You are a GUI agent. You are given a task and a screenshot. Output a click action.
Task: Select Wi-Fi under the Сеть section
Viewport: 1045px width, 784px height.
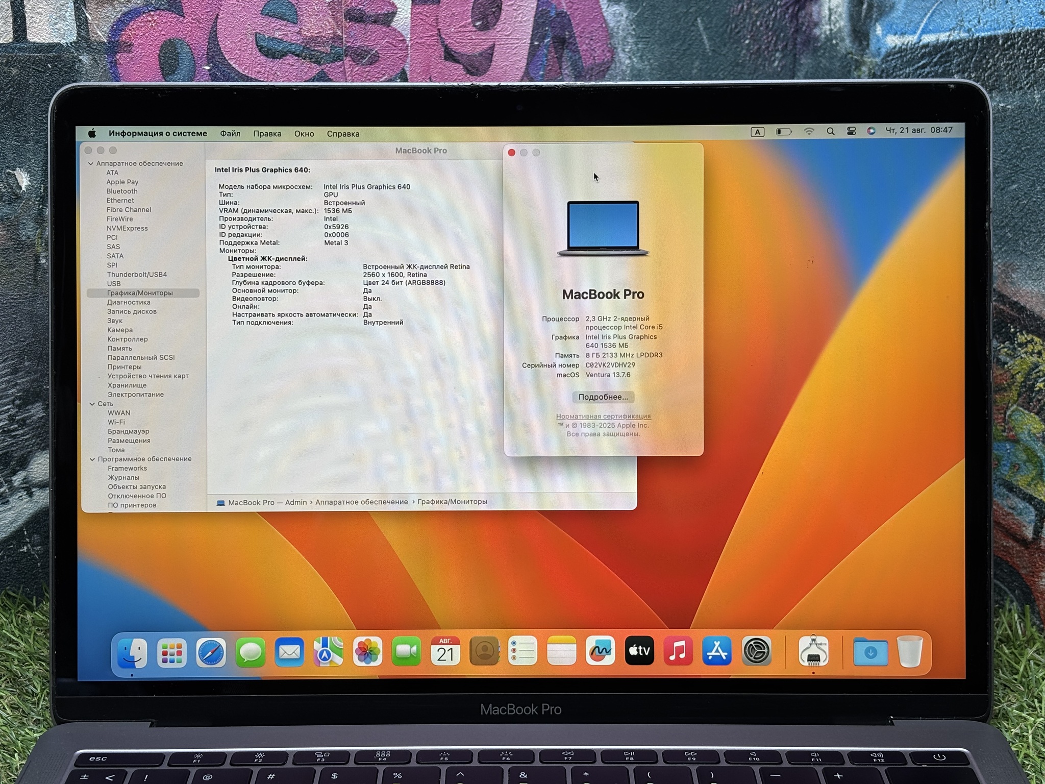[x=116, y=422]
